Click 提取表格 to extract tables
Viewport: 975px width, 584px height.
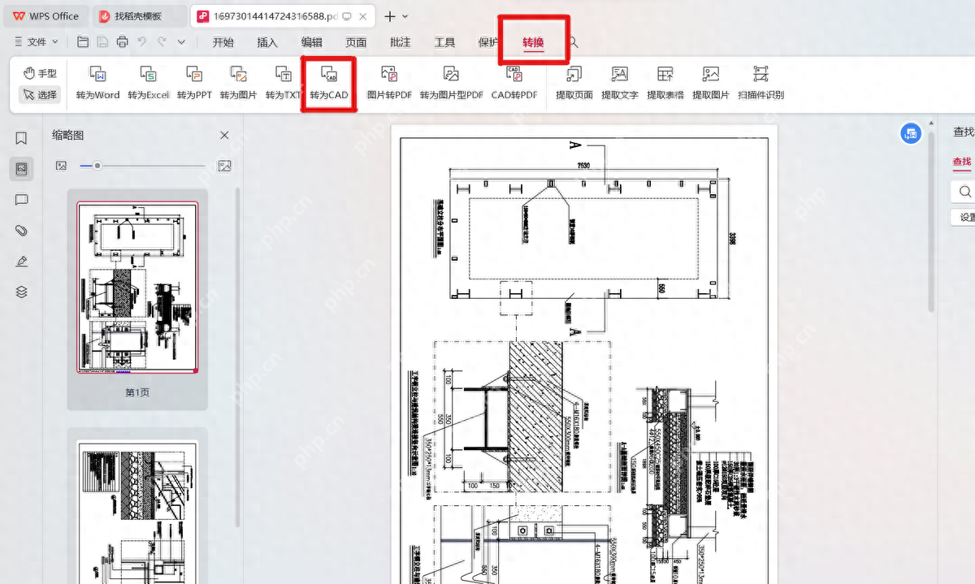pos(665,84)
